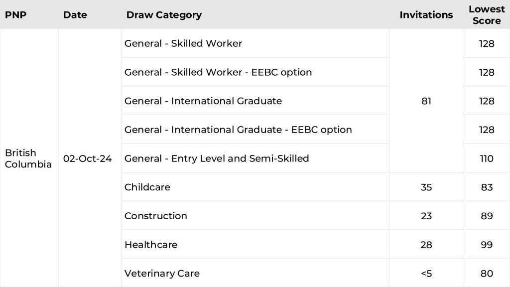Click the Draw Category header
This screenshot has width=510, height=287.
pyautogui.click(x=164, y=15)
